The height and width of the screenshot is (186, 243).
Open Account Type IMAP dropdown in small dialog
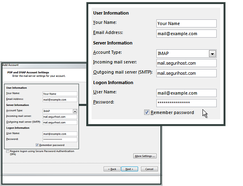tap(75, 111)
